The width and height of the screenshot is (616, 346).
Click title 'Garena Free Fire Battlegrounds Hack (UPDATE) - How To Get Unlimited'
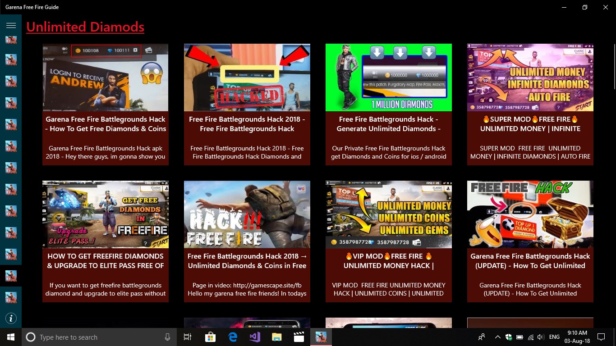point(530,261)
